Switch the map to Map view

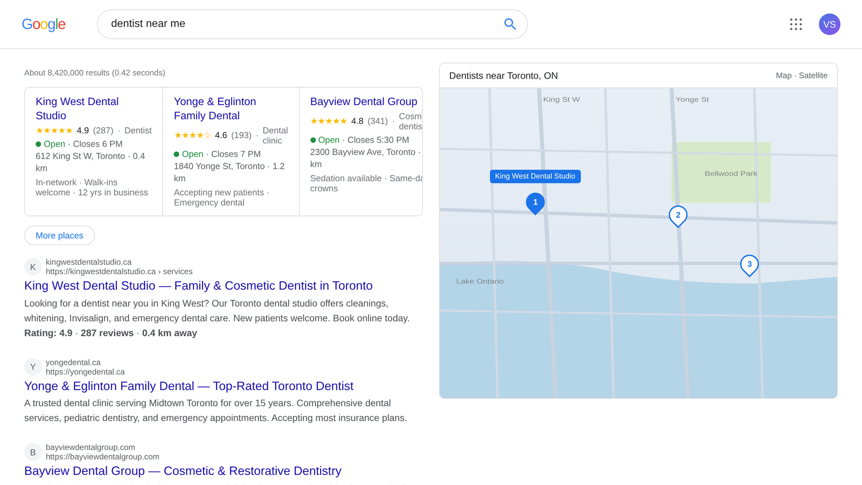[x=783, y=75]
